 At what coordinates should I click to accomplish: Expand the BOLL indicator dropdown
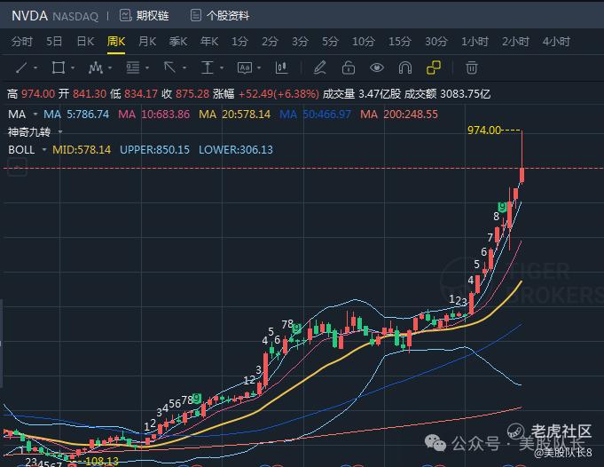click(x=44, y=150)
